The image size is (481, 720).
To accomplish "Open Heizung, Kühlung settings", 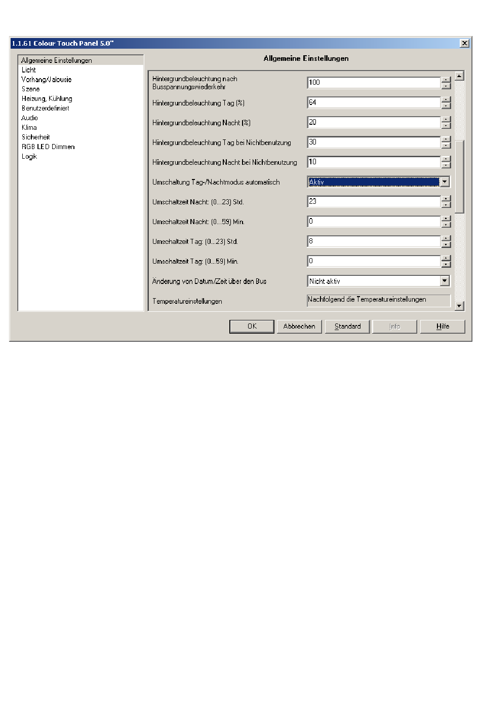I will tap(47, 99).
